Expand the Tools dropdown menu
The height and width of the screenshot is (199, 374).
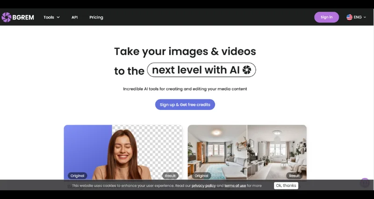tap(51, 17)
